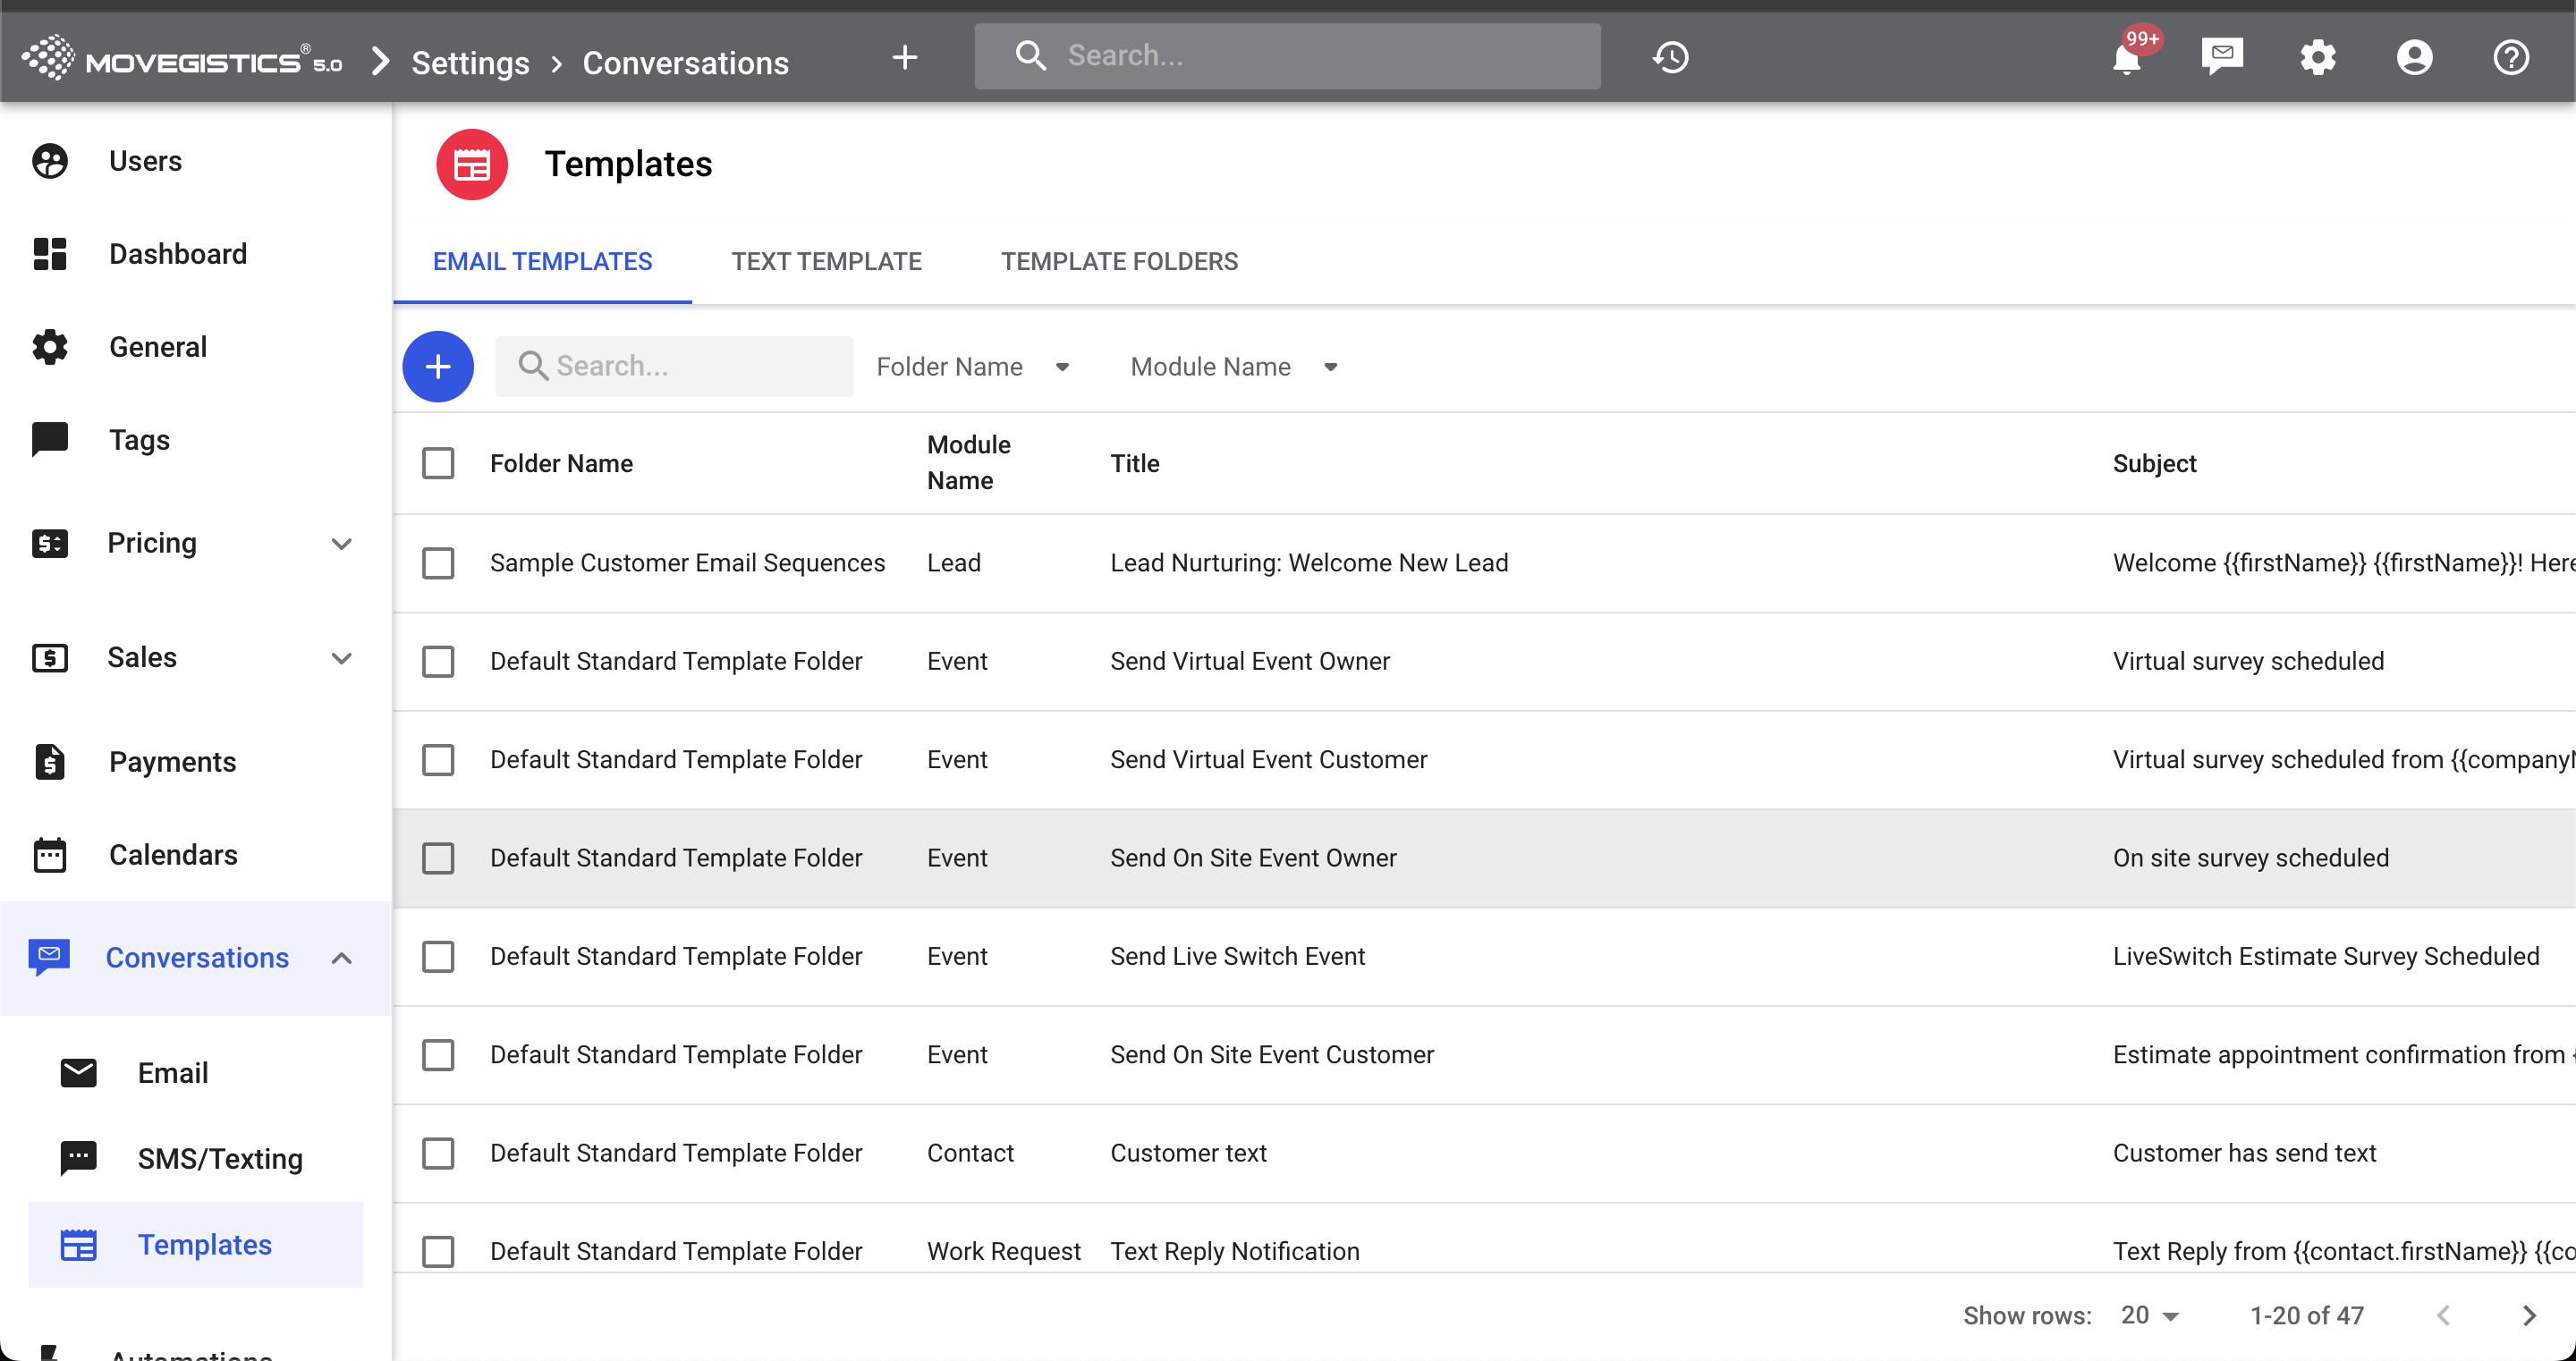2576x1361 pixels.
Task: Tick checkbox for Customer text row
Action: 437,1153
